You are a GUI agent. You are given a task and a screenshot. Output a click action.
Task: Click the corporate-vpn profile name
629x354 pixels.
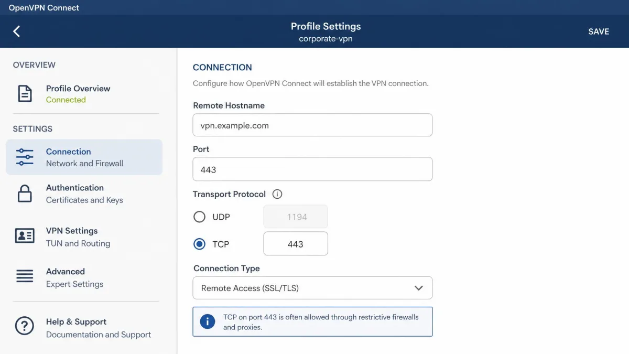click(x=326, y=39)
